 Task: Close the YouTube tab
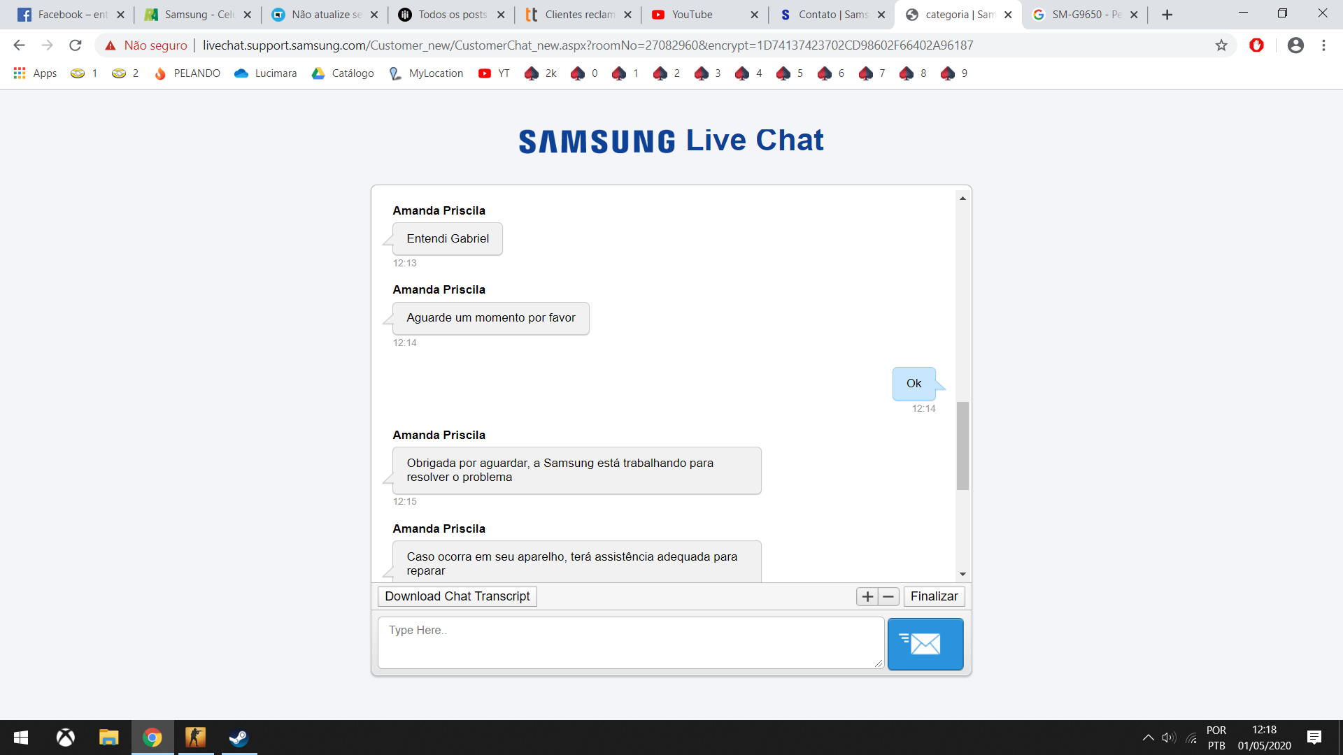click(x=754, y=15)
